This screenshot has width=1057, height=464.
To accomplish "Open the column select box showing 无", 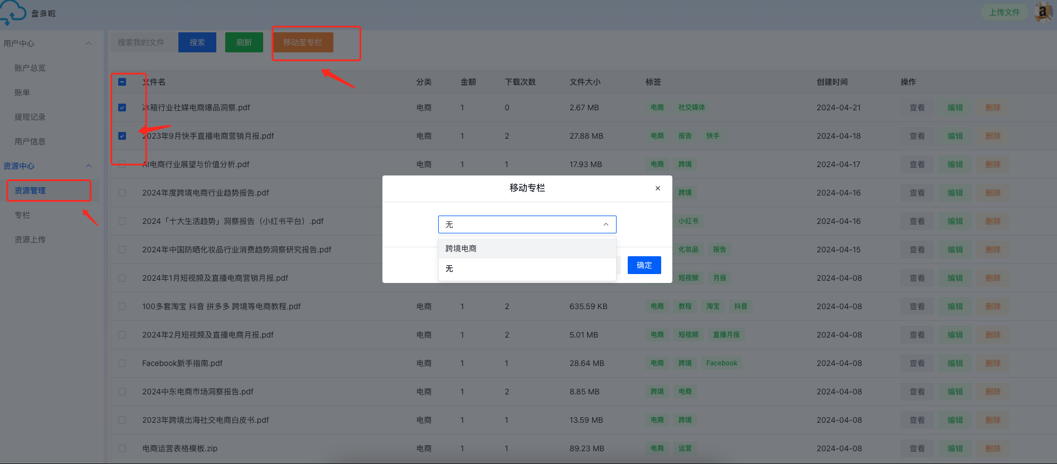I will (x=527, y=224).
